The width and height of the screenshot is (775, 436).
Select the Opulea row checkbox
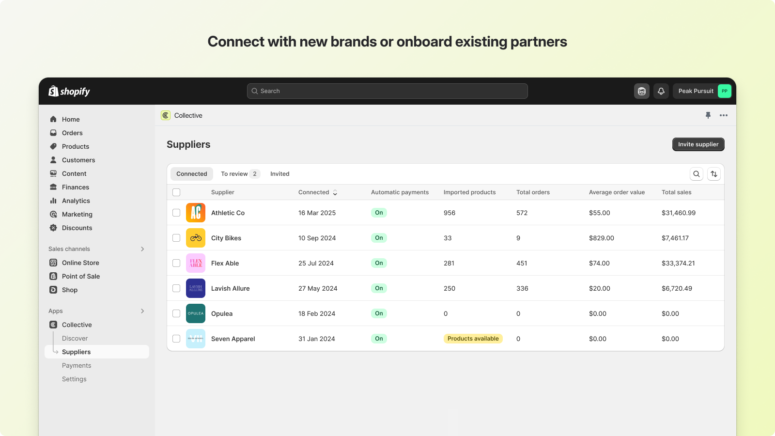click(176, 313)
